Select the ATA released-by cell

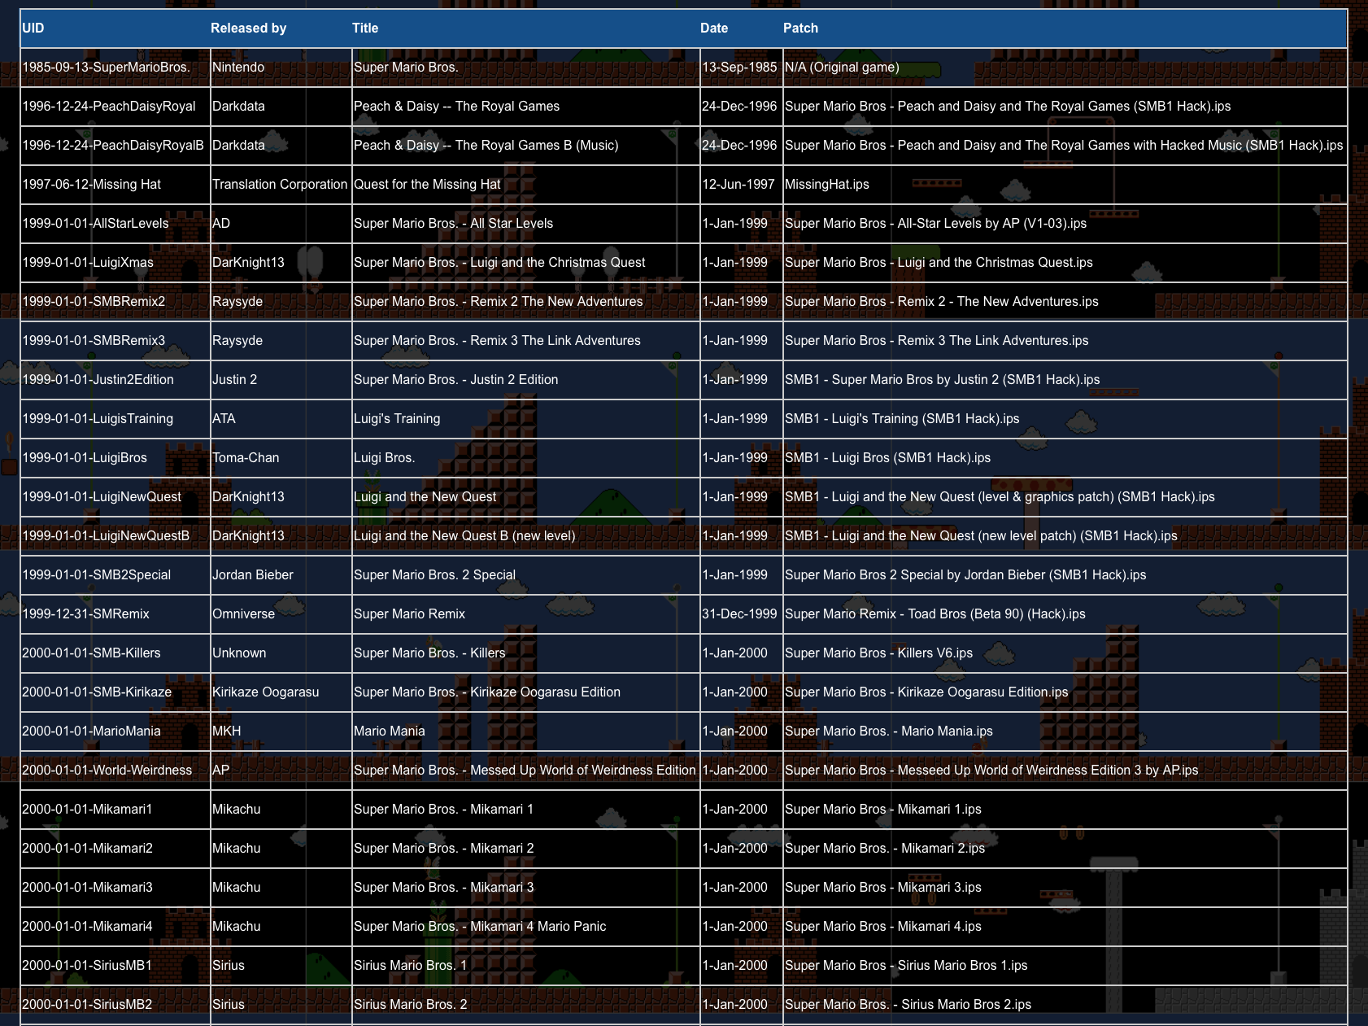[x=280, y=419]
